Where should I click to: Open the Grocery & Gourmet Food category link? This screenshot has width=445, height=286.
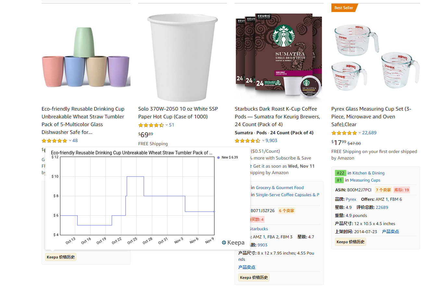(x=280, y=188)
